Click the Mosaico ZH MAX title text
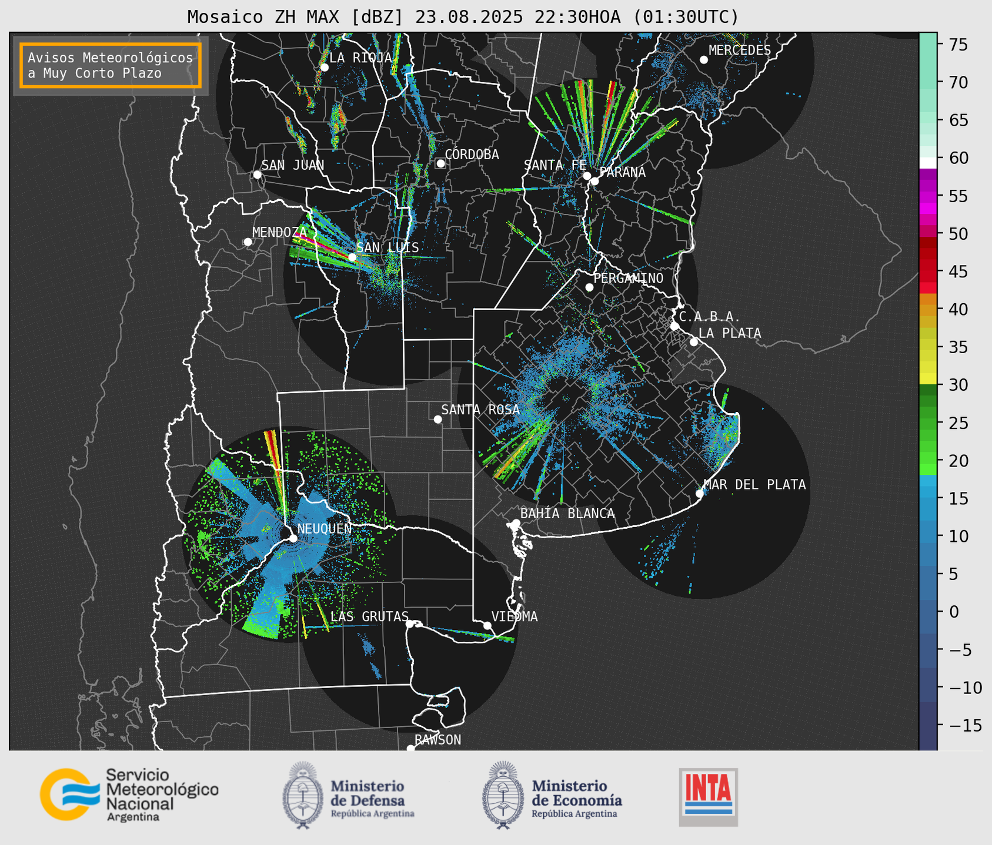The width and height of the screenshot is (992, 845). click(463, 16)
